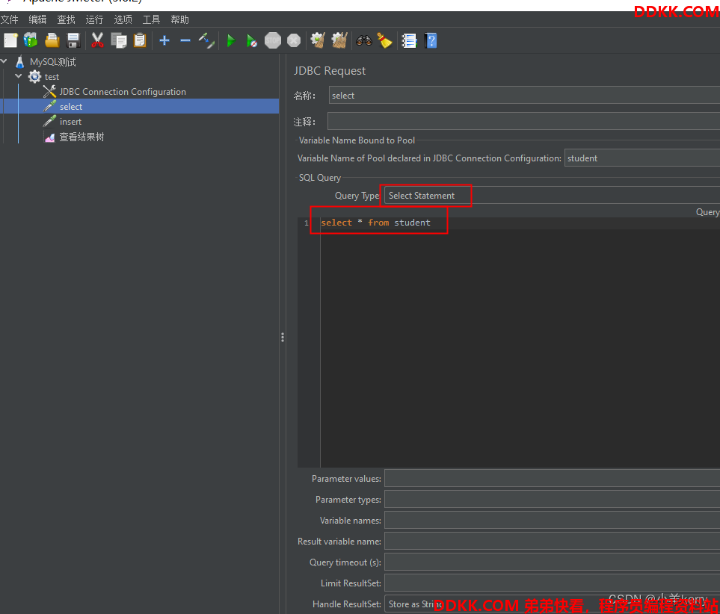The width and height of the screenshot is (720, 614).
Task: Collapse the test thread group node
Action: pyautogui.click(x=19, y=76)
